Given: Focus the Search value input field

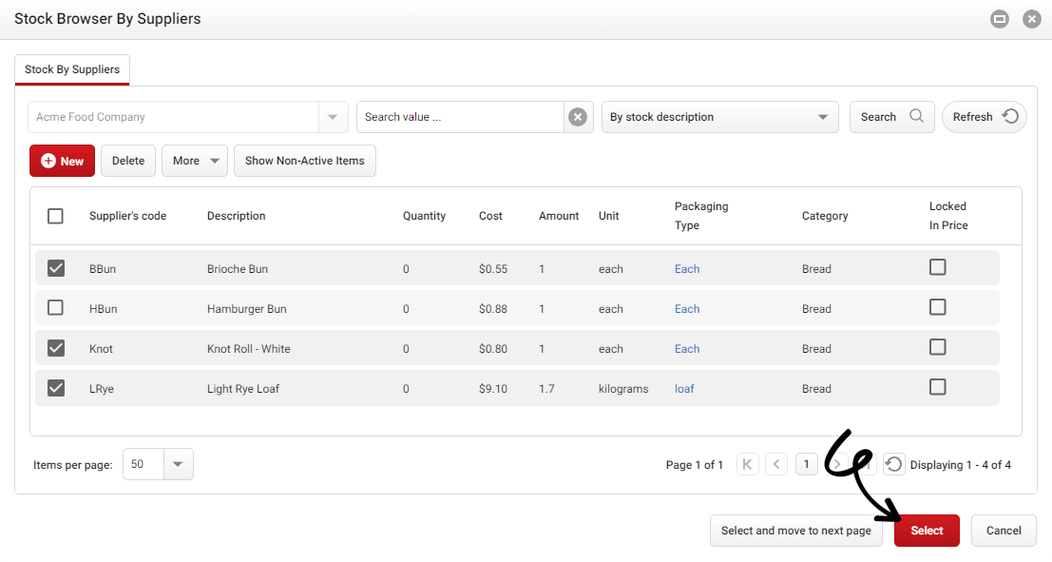Looking at the screenshot, I should 460,117.
